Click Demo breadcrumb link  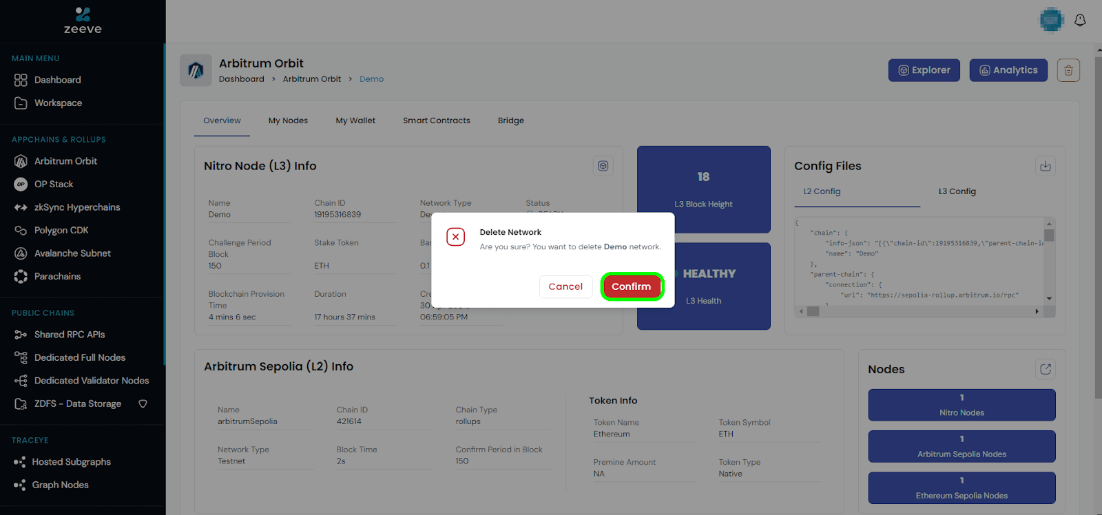371,79
